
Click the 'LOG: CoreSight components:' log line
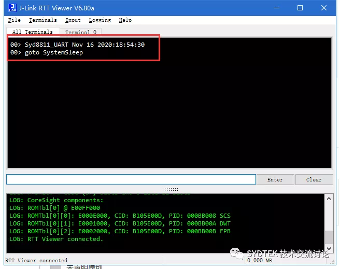click(56, 200)
